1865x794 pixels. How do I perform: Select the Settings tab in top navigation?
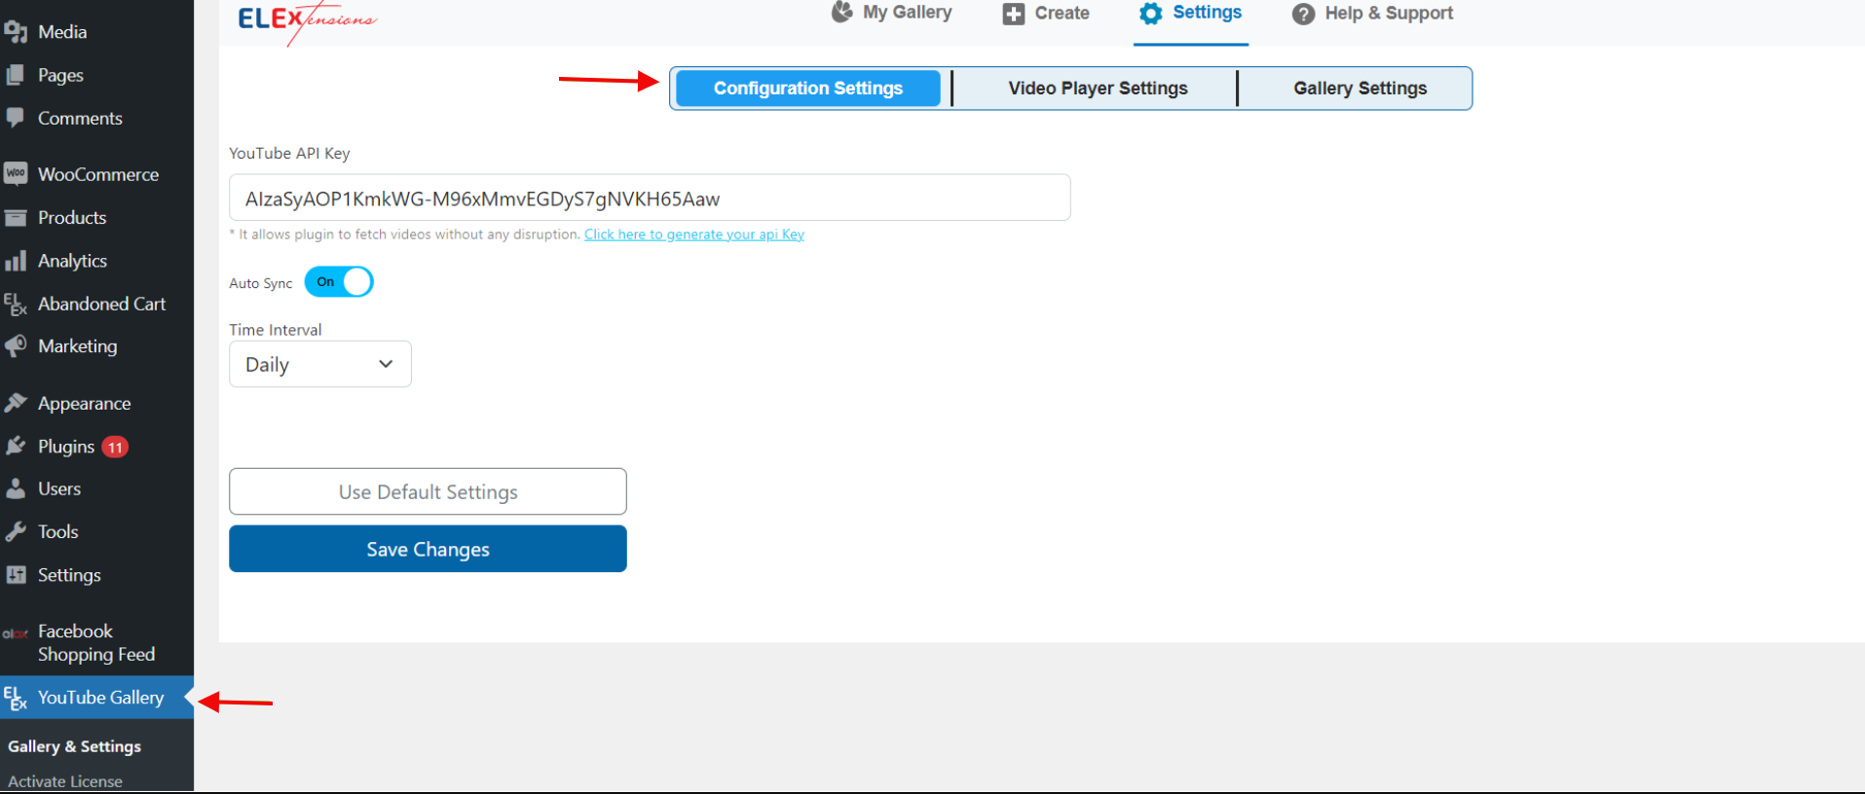(x=1191, y=13)
